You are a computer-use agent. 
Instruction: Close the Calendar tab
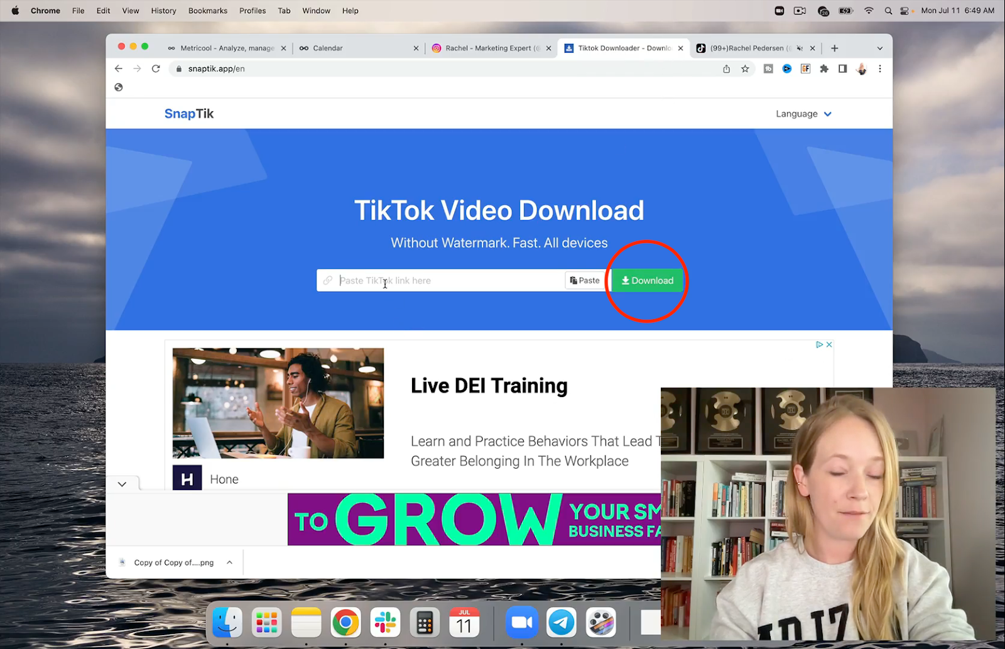coord(416,48)
